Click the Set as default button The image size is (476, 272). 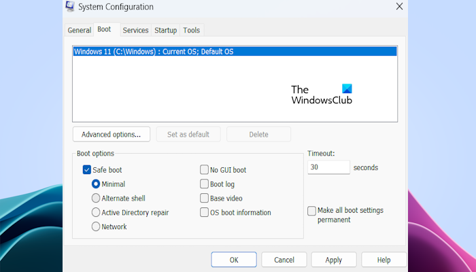[x=188, y=135]
